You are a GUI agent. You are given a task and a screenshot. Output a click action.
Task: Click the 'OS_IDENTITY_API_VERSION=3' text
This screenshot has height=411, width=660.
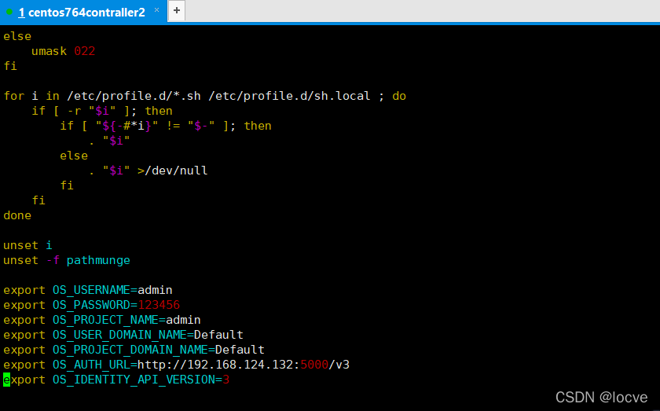pyautogui.click(x=141, y=380)
